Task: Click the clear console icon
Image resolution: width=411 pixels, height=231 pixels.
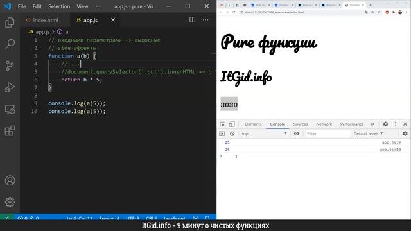Action: [232, 133]
